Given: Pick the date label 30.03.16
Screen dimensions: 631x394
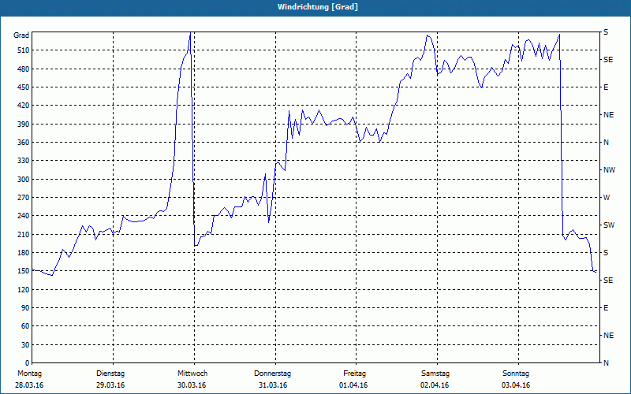Looking at the screenshot, I should (192, 385).
